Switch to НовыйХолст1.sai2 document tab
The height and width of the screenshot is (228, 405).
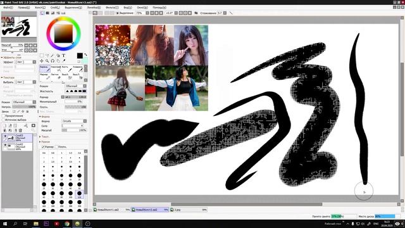tap(111, 210)
